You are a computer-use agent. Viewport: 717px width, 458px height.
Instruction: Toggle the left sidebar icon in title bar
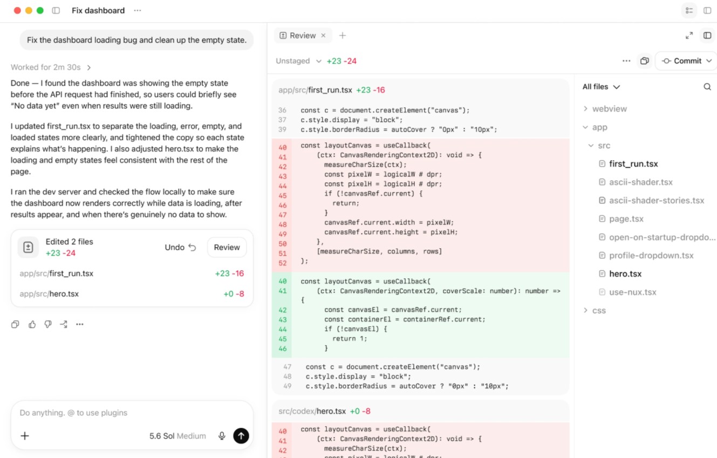(x=56, y=10)
